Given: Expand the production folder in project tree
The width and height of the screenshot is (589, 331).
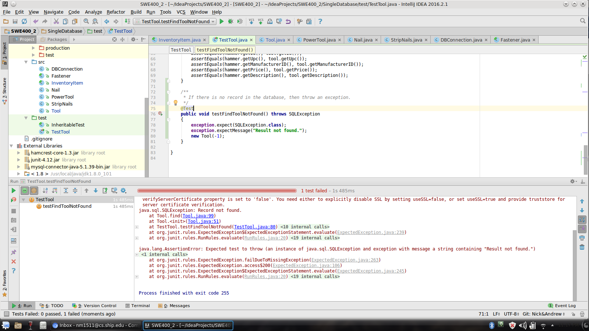Looking at the screenshot, I should click(x=33, y=48).
